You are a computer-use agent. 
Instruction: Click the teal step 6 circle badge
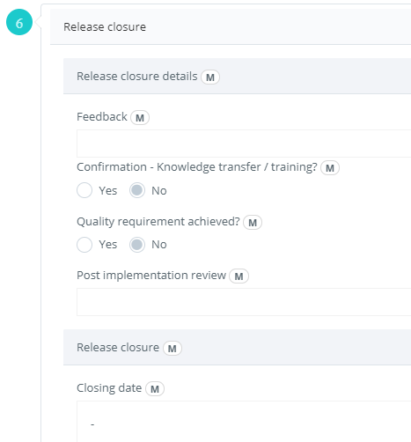pyautogui.click(x=19, y=22)
